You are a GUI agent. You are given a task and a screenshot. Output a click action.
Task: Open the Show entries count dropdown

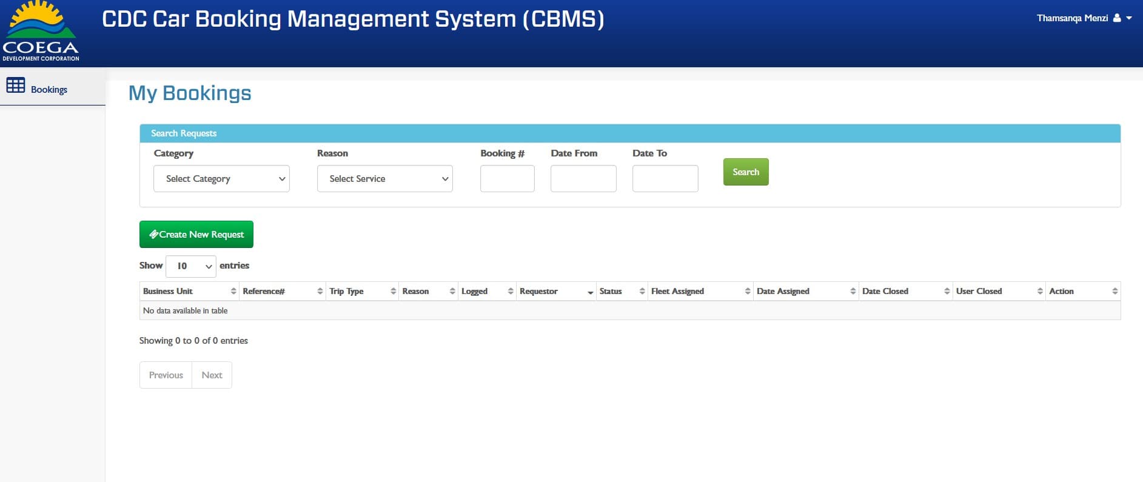(x=191, y=266)
